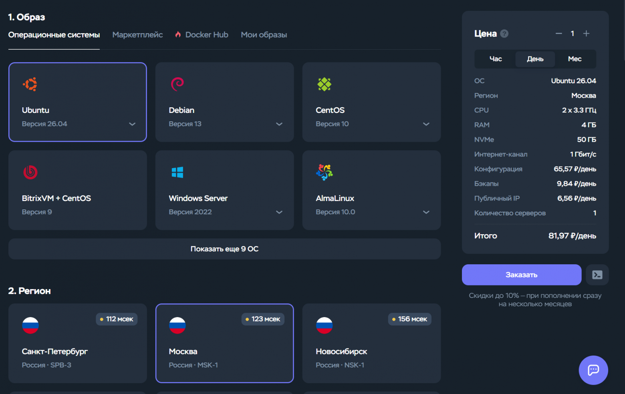The image size is (625, 394).
Task: Click the BitrixVM logo icon
Action: [30, 172]
